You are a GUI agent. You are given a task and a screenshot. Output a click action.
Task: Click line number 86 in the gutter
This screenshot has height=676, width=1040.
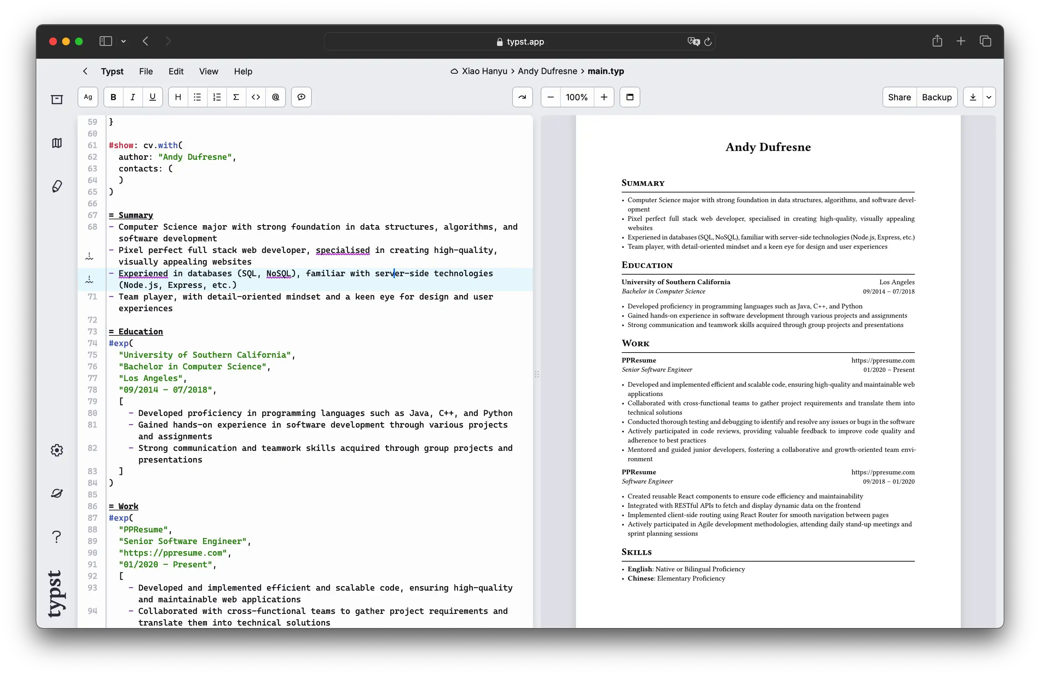click(92, 506)
